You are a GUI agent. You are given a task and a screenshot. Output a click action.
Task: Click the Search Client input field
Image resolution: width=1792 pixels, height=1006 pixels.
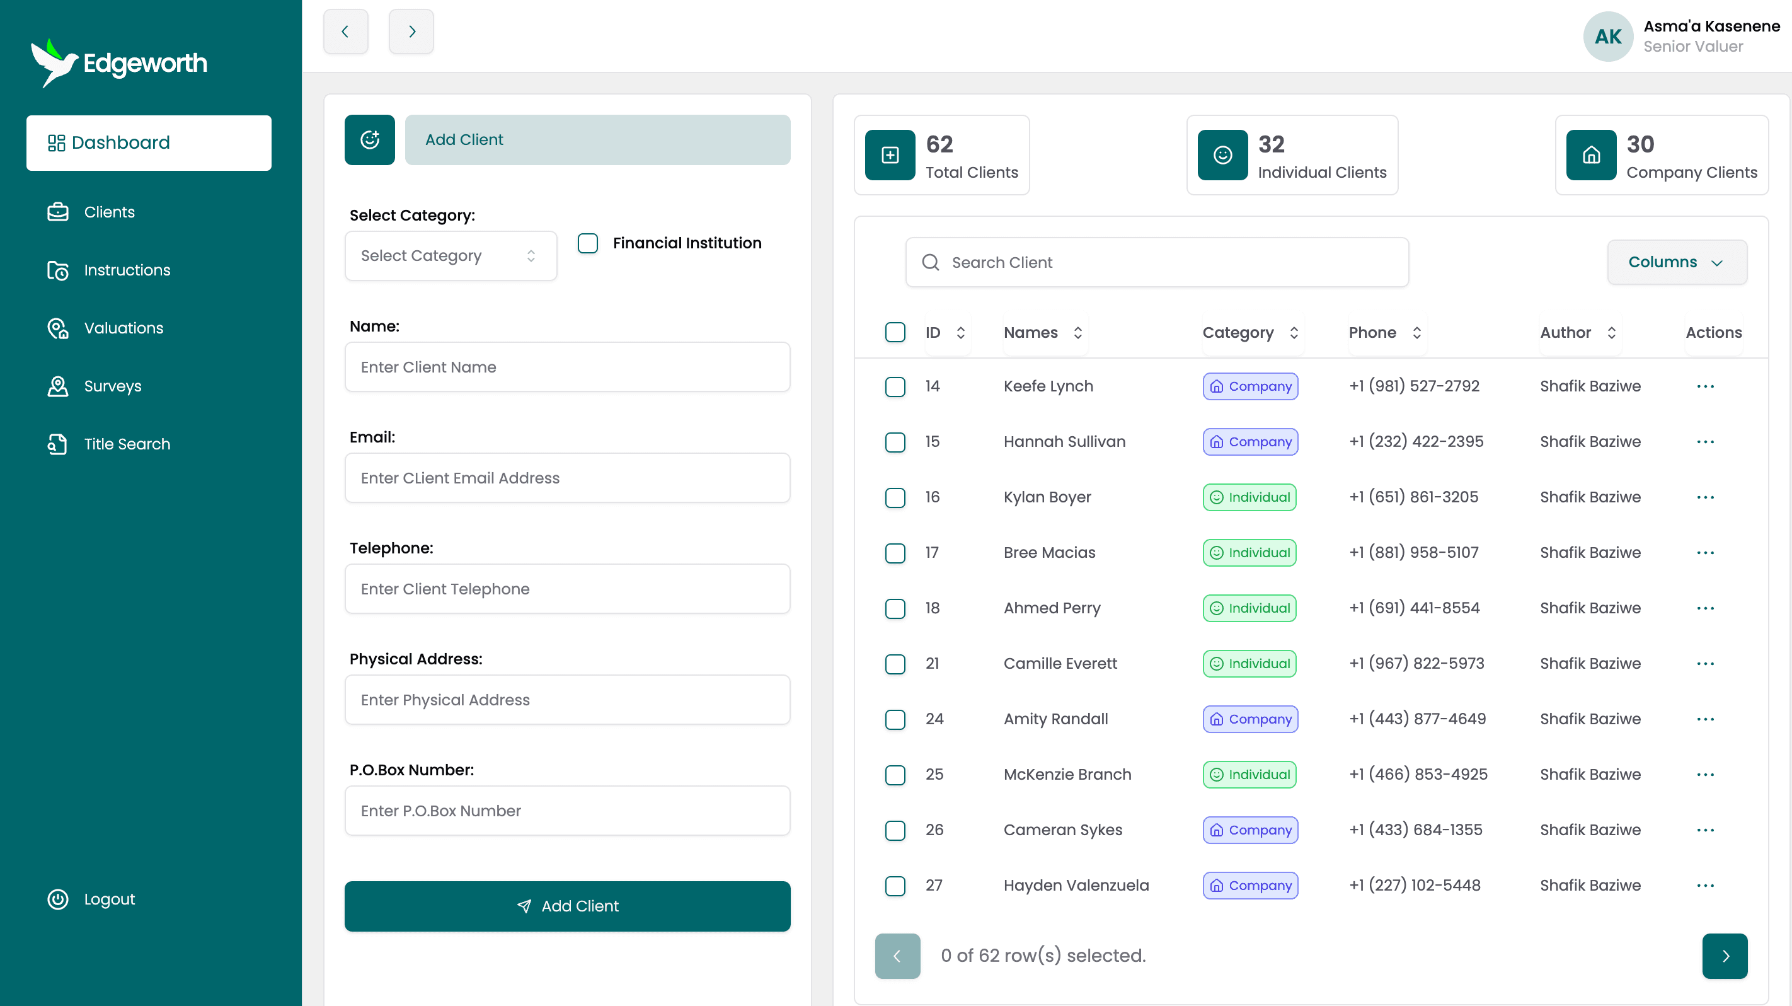click(x=1157, y=262)
